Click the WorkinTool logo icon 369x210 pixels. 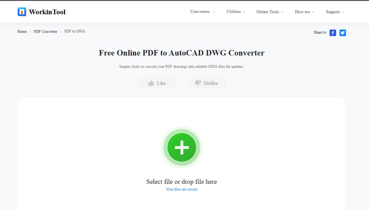pyautogui.click(x=22, y=12)
